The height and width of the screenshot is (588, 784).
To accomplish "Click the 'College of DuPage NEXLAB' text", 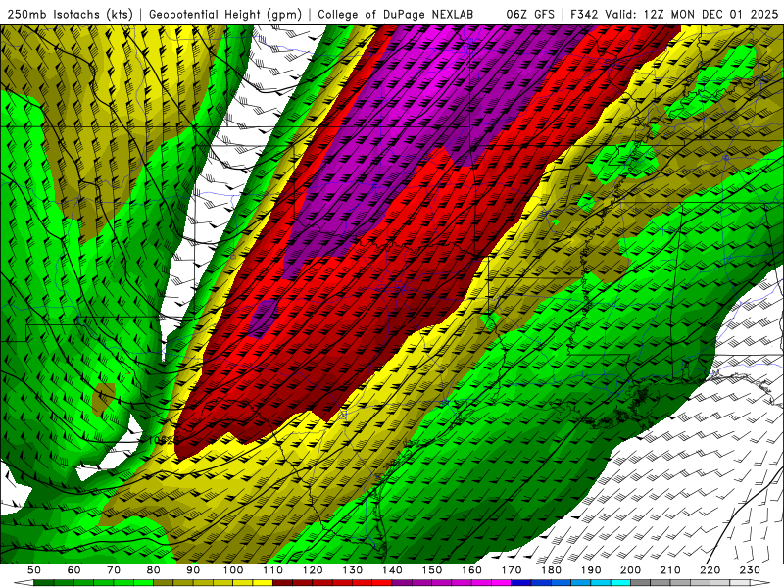I will pyautogui.click(x=396, y=15).
